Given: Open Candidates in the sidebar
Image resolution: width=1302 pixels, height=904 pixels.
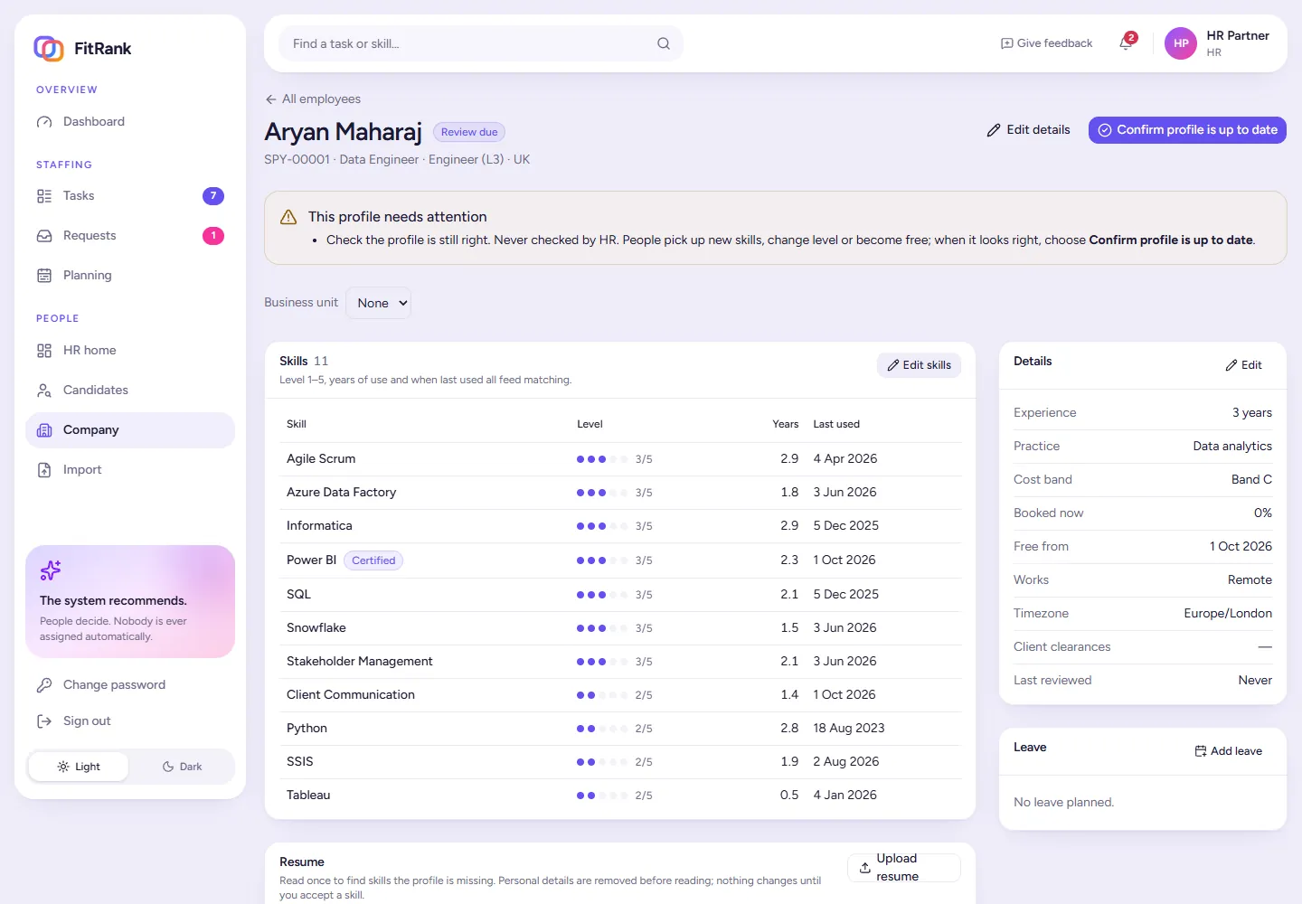Looking at the screenshot, I should point(130,391).
